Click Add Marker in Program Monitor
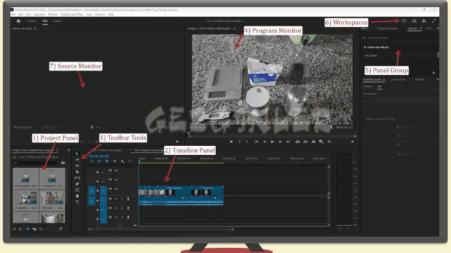The height and width of the screenshot is (253, 451). (x=231, y=141)
